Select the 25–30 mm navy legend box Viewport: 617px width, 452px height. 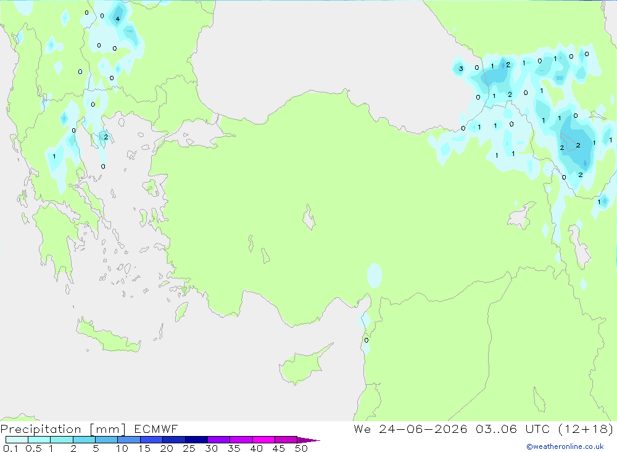click(196, 440)
